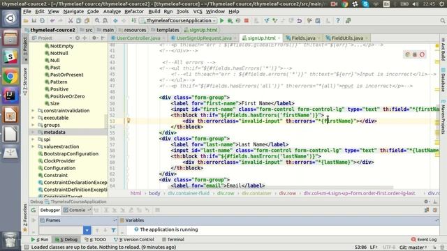Click the Paste icon in the toolbar
This screenshot has height=251, width=447.
(87, 21)
